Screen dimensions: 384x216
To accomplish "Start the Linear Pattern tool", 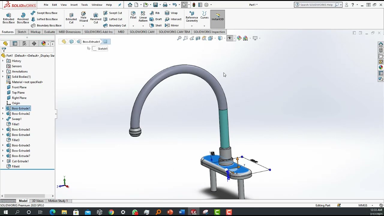I will 143,17.
